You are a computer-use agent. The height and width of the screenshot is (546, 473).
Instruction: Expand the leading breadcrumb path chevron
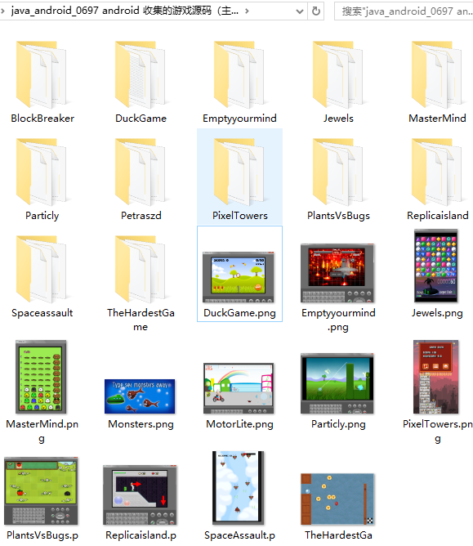point(2,11)
